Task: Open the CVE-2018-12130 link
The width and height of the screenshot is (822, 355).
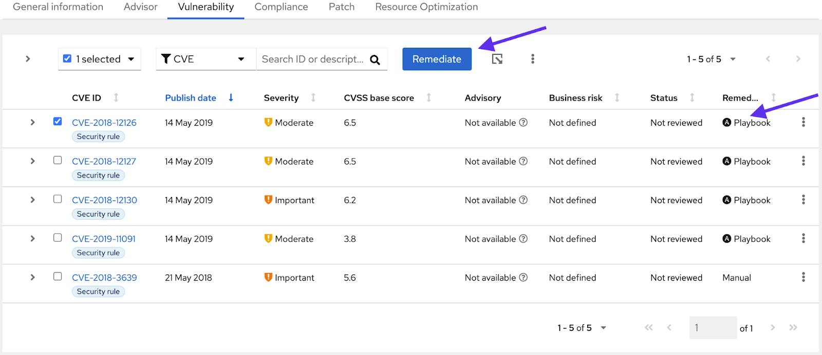Action: tap(104, 200)
